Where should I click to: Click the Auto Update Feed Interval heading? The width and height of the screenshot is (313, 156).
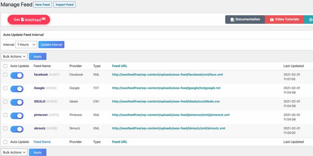23,35
